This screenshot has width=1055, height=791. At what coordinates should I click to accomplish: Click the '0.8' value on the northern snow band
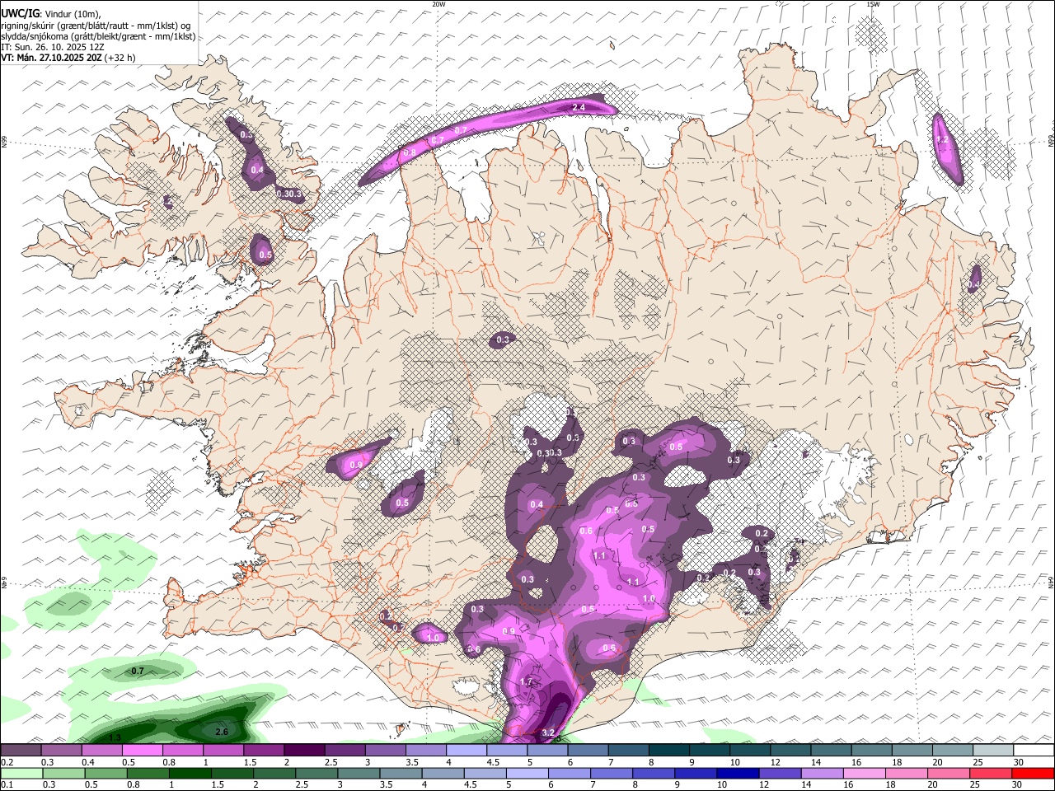410,152
